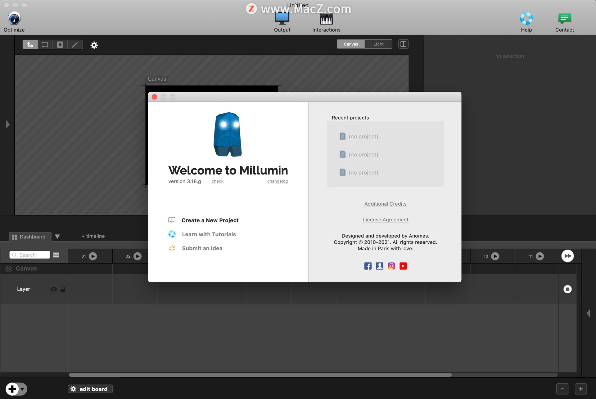Play column 10
Viewport: 596px width, 399px height.
click(495, 256)
